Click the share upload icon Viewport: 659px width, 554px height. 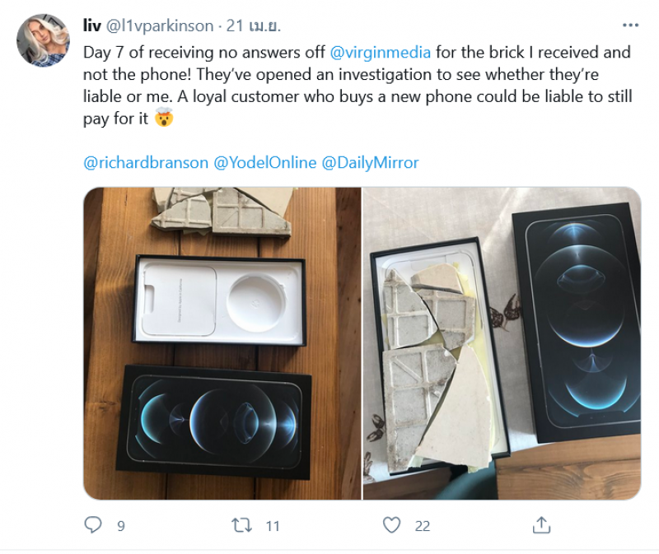coord(541,524)
